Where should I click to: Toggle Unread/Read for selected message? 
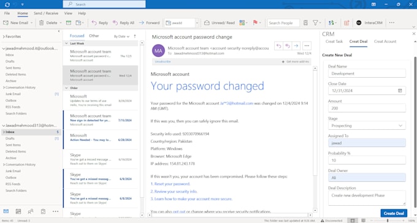220,23
